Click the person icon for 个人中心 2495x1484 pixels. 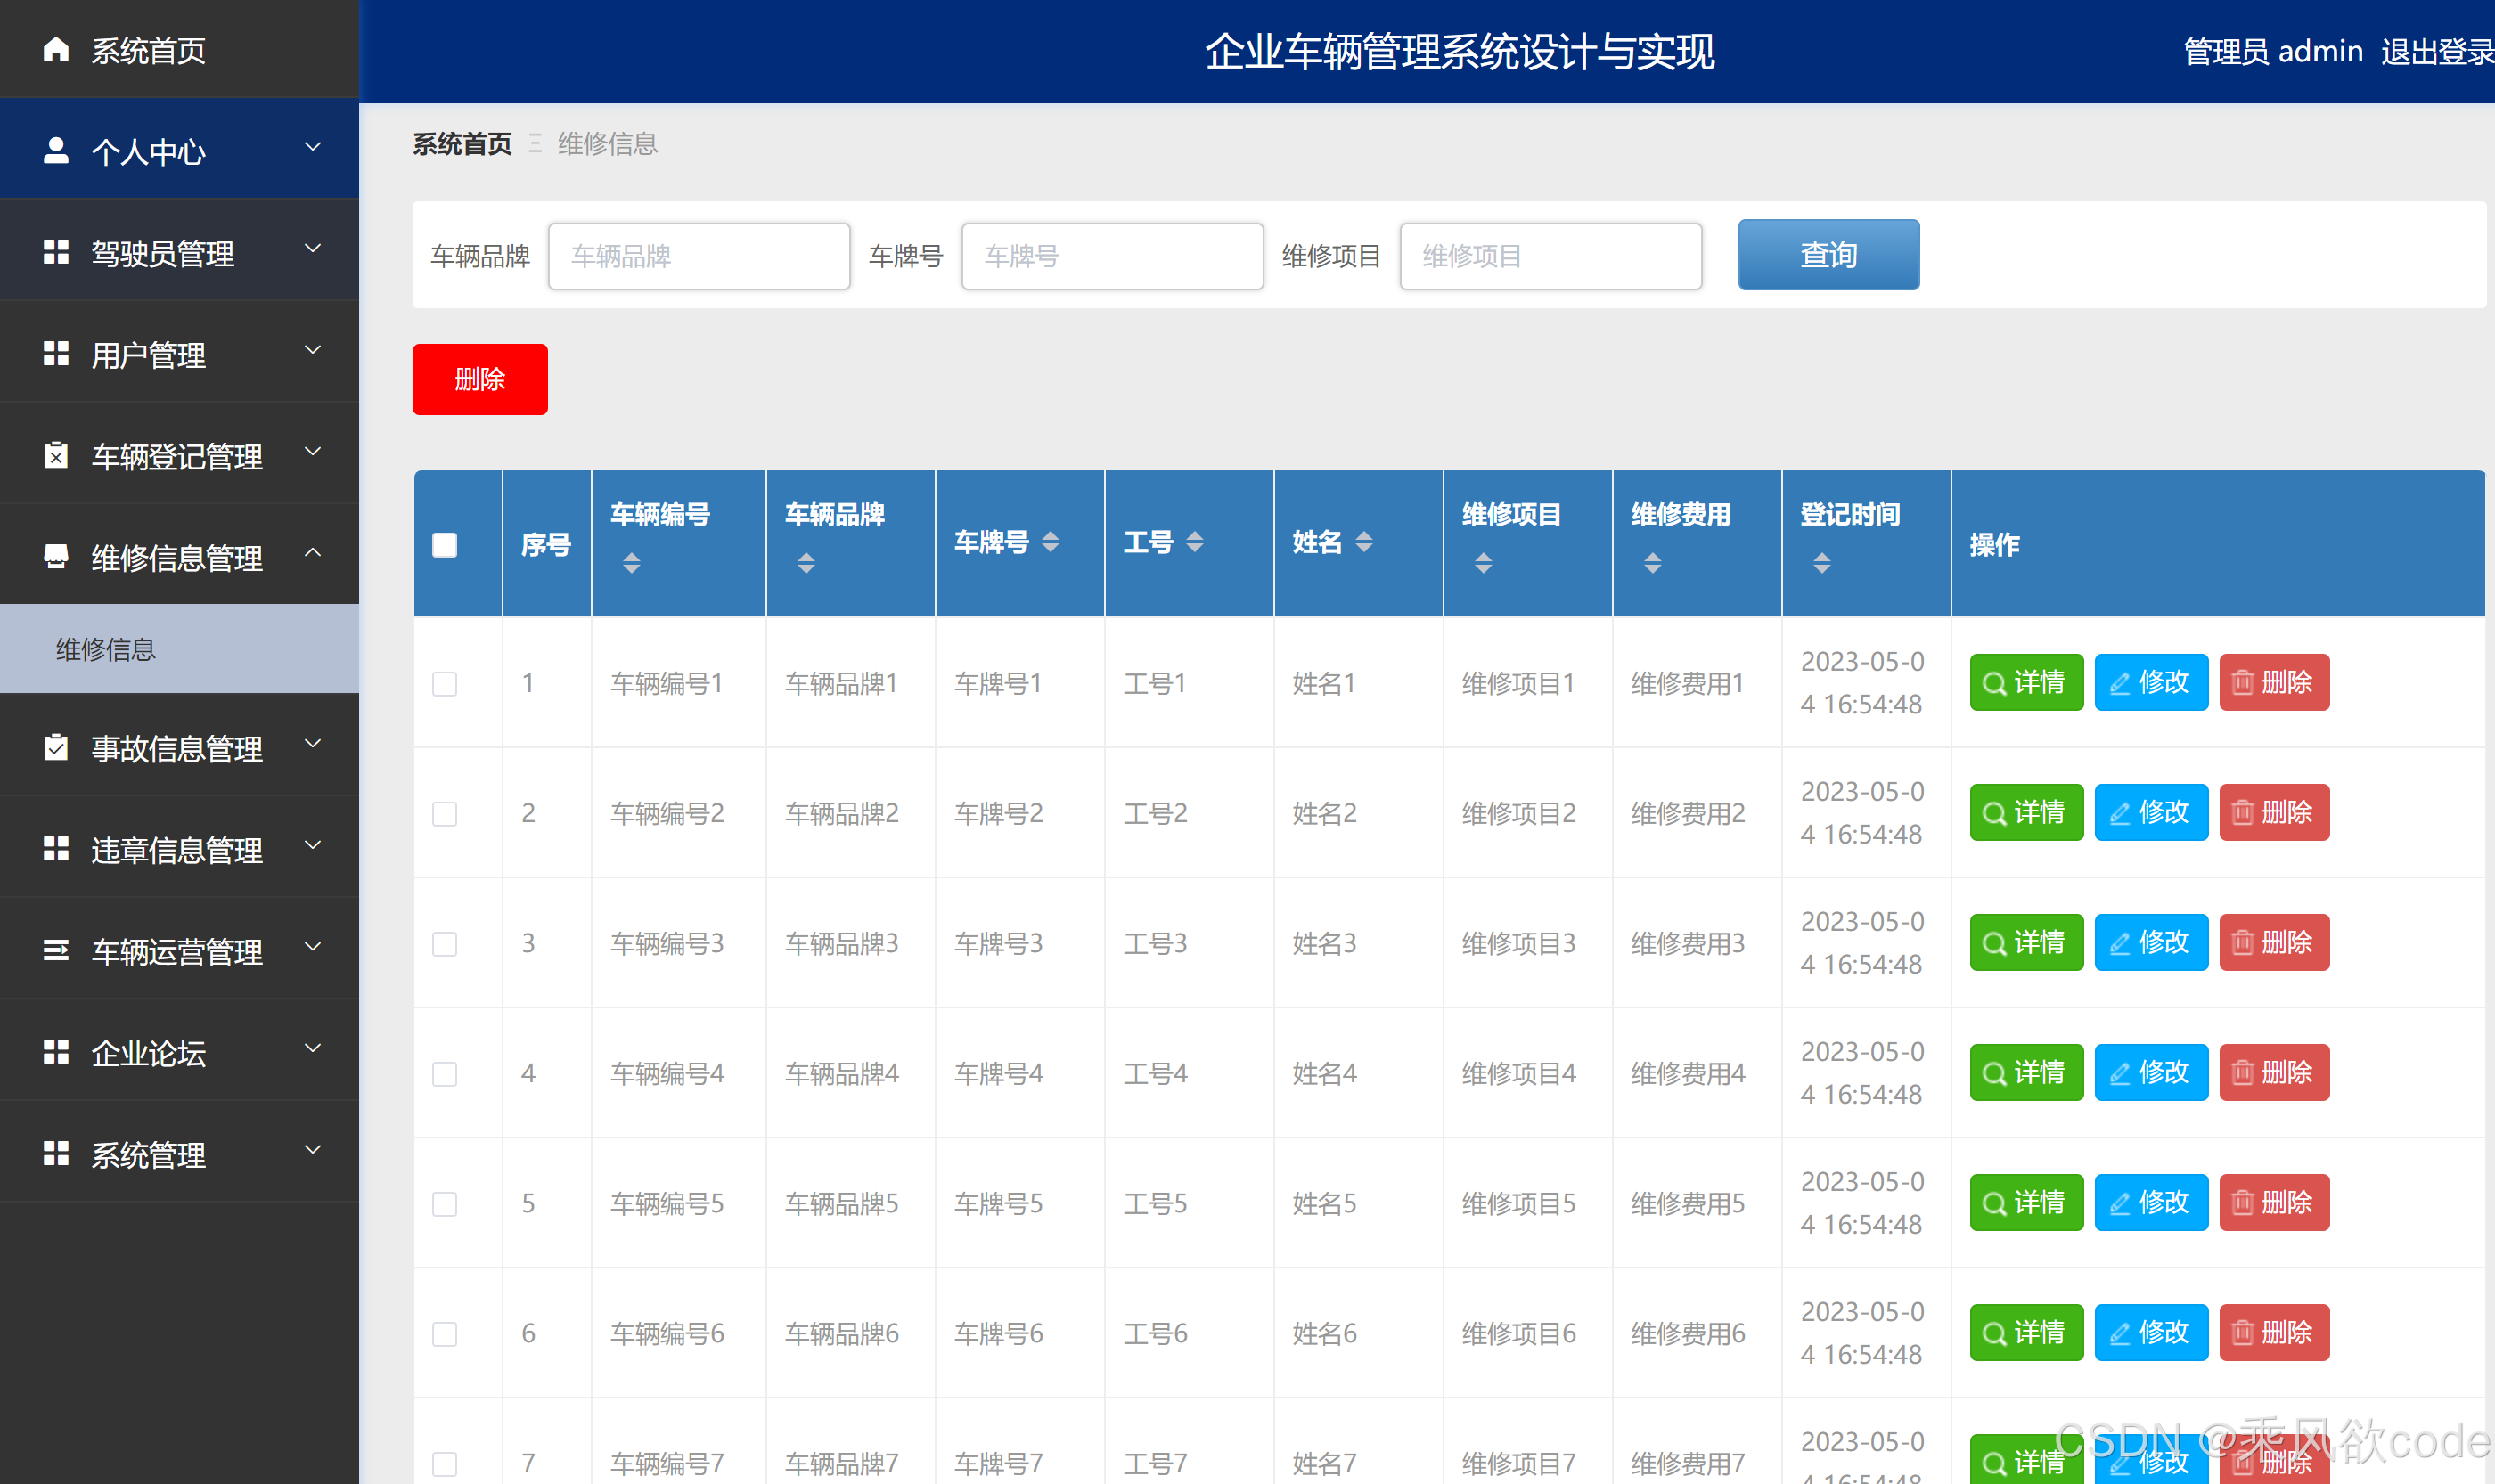(x=56, y=150)
